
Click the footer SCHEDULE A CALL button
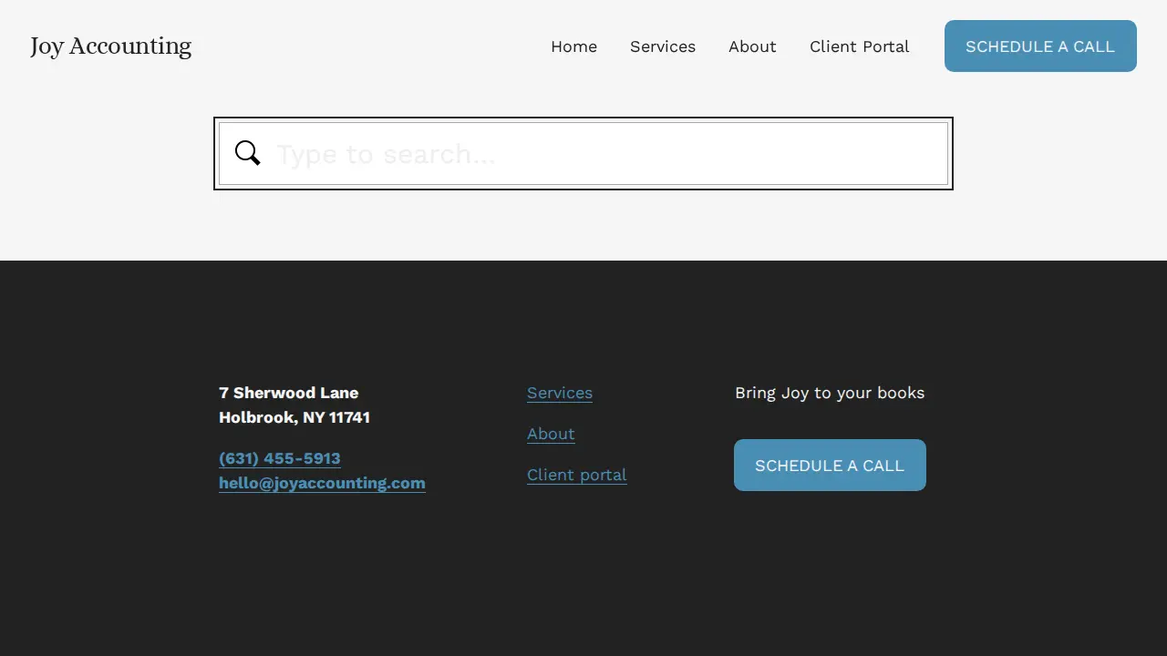(830, 466)
